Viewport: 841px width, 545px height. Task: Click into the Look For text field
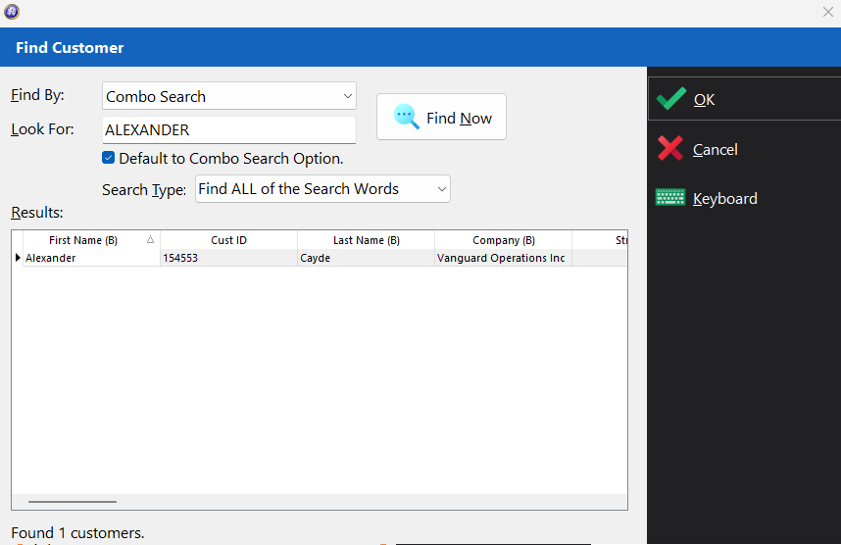(229, 129)
